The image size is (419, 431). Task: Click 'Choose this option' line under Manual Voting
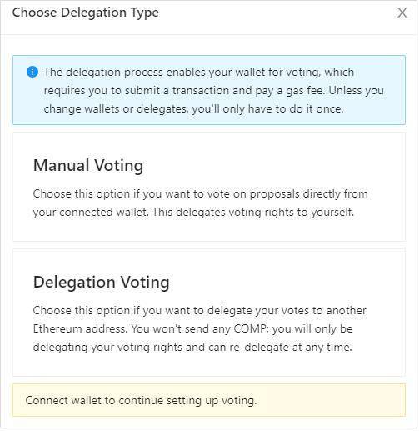tap(200, 194)
